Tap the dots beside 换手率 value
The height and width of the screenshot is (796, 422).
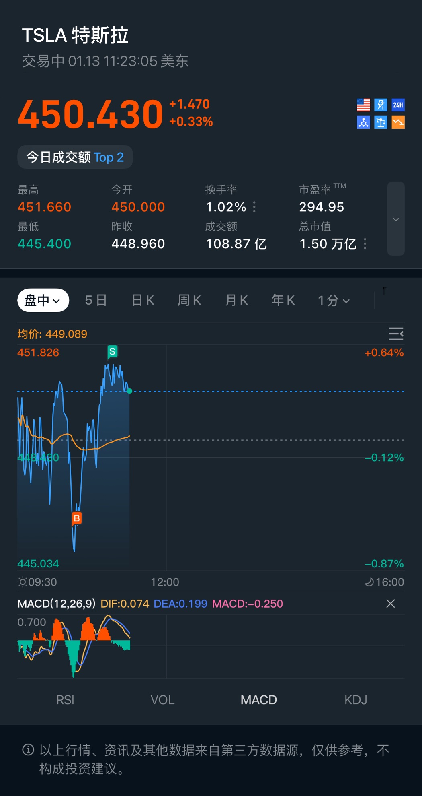tap(254, 207)
